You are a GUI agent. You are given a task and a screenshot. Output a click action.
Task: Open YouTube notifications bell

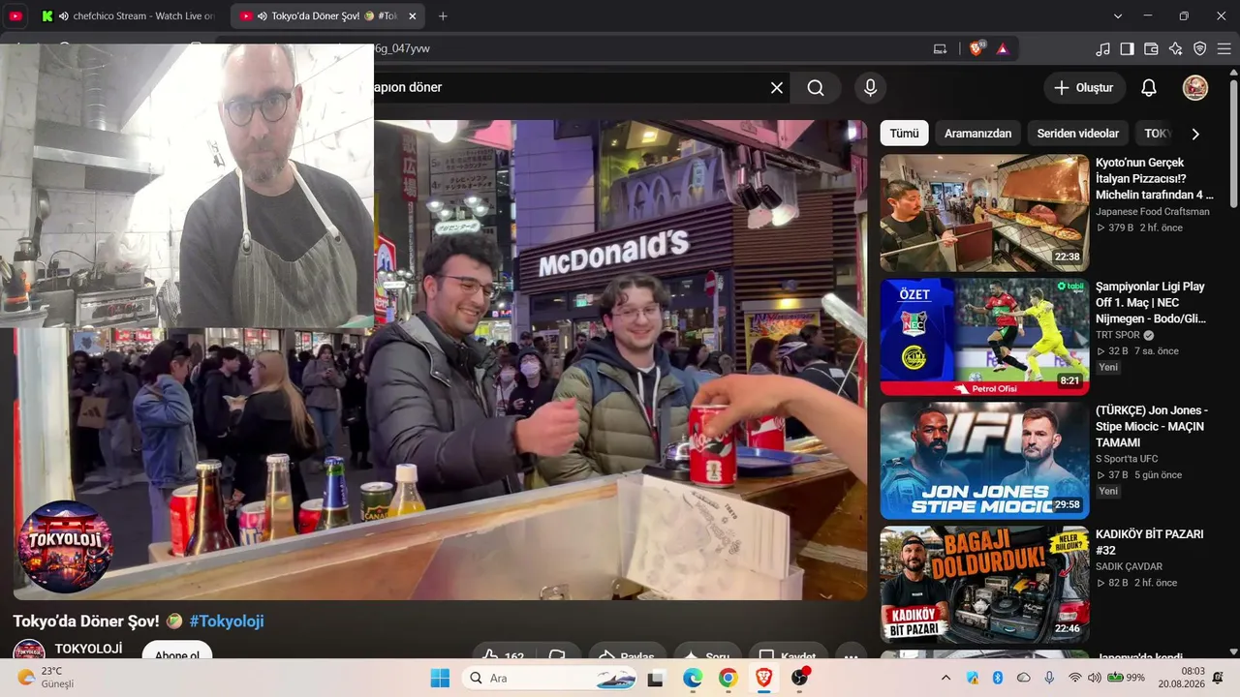pos(1149,88)
